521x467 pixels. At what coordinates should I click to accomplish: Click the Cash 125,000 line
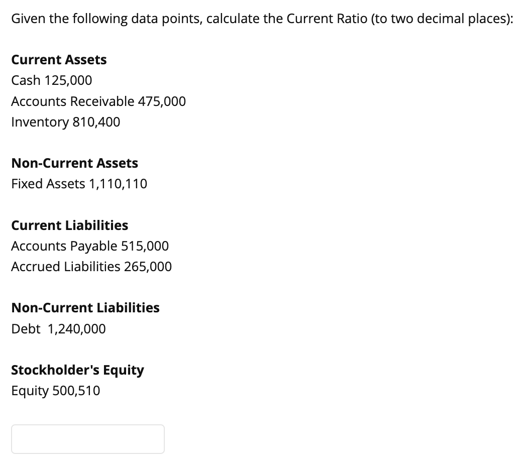[51, 80]
